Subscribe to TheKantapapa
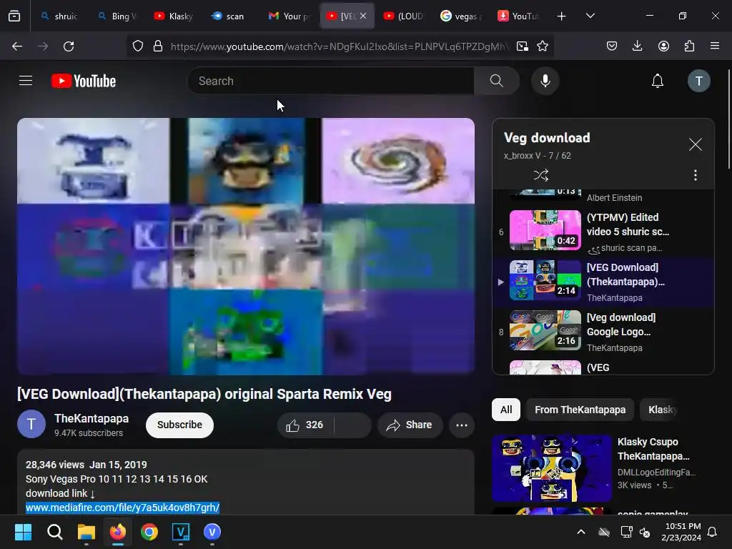 (179, 425)
